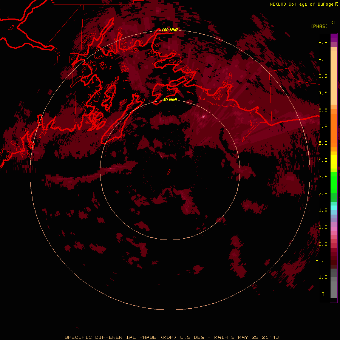The width and height of the screenshot is (340, 340).
Task: Click the -0.5 value on color scale
Action: pos(321,261)
